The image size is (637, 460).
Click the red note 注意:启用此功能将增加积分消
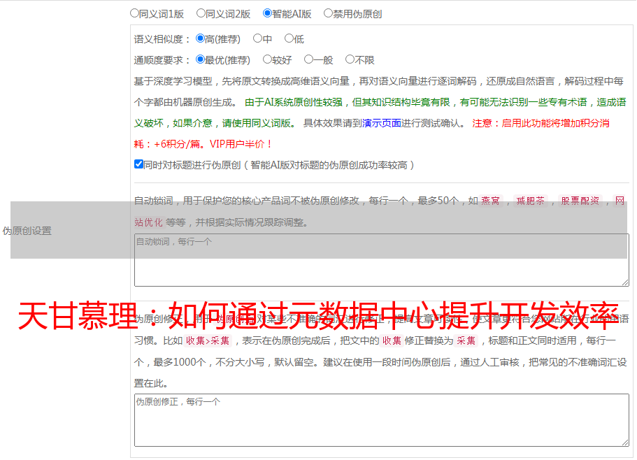click(x=541, y=123)
